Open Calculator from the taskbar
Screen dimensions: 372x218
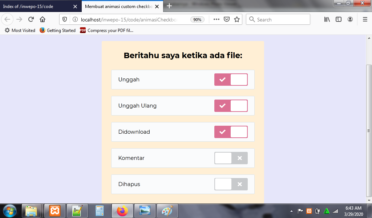[x=100, y=211]
